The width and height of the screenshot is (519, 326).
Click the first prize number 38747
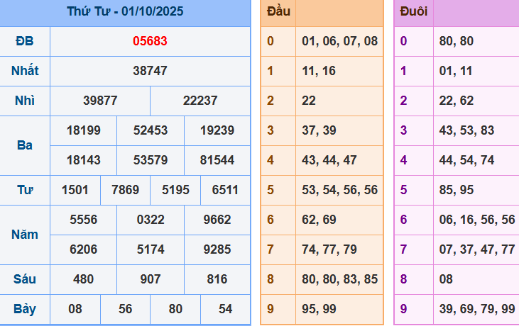pos(150,71)
